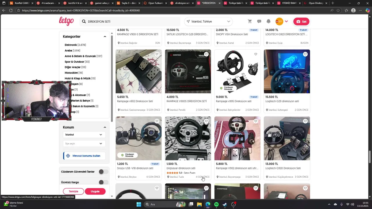Click the Sat sell button
Screen dimensions: 372x209
[301, 21]
